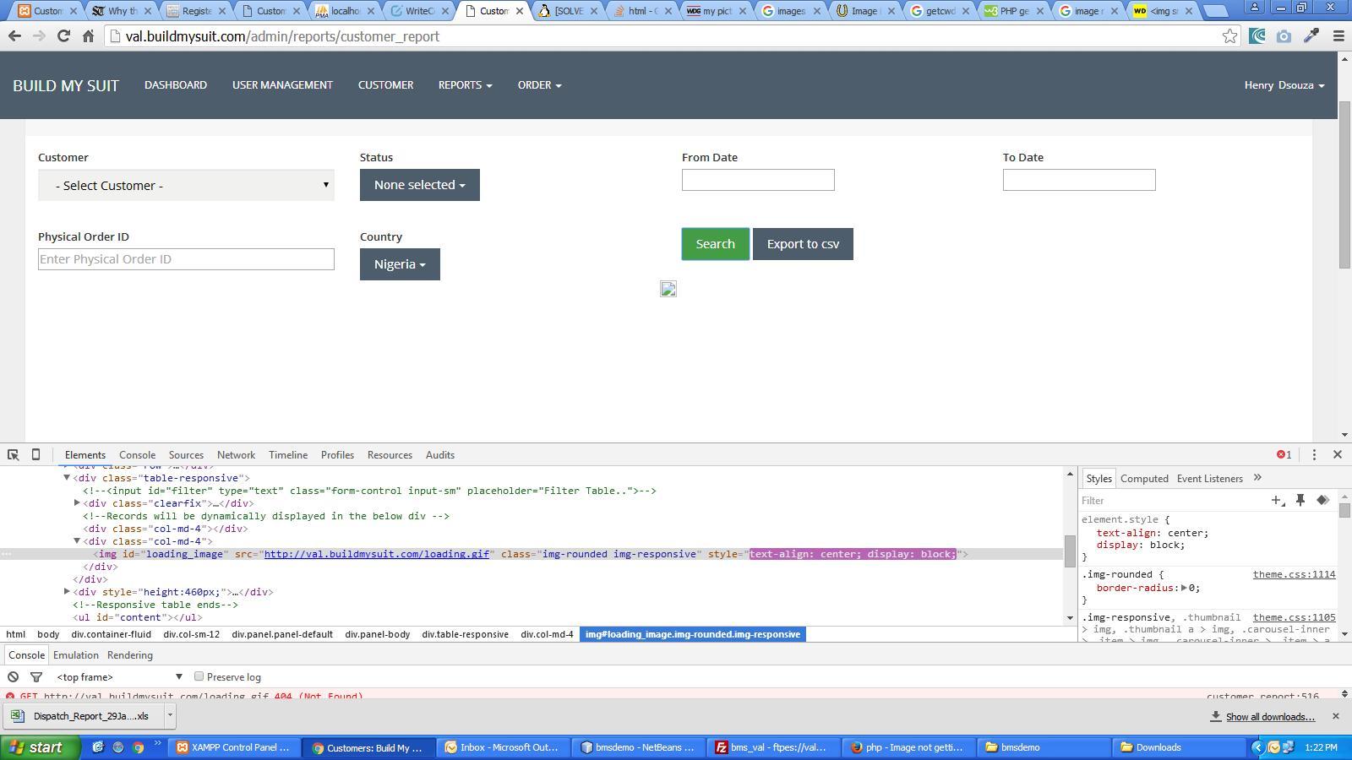Click the camera screenshot extension icon
The width and height of the screenshot is (1352, 760).
coord(1284,36)
